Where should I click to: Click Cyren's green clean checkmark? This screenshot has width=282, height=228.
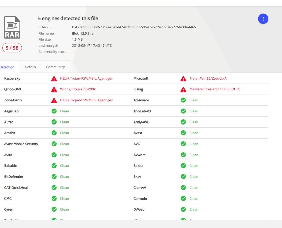tap(54, 209)
